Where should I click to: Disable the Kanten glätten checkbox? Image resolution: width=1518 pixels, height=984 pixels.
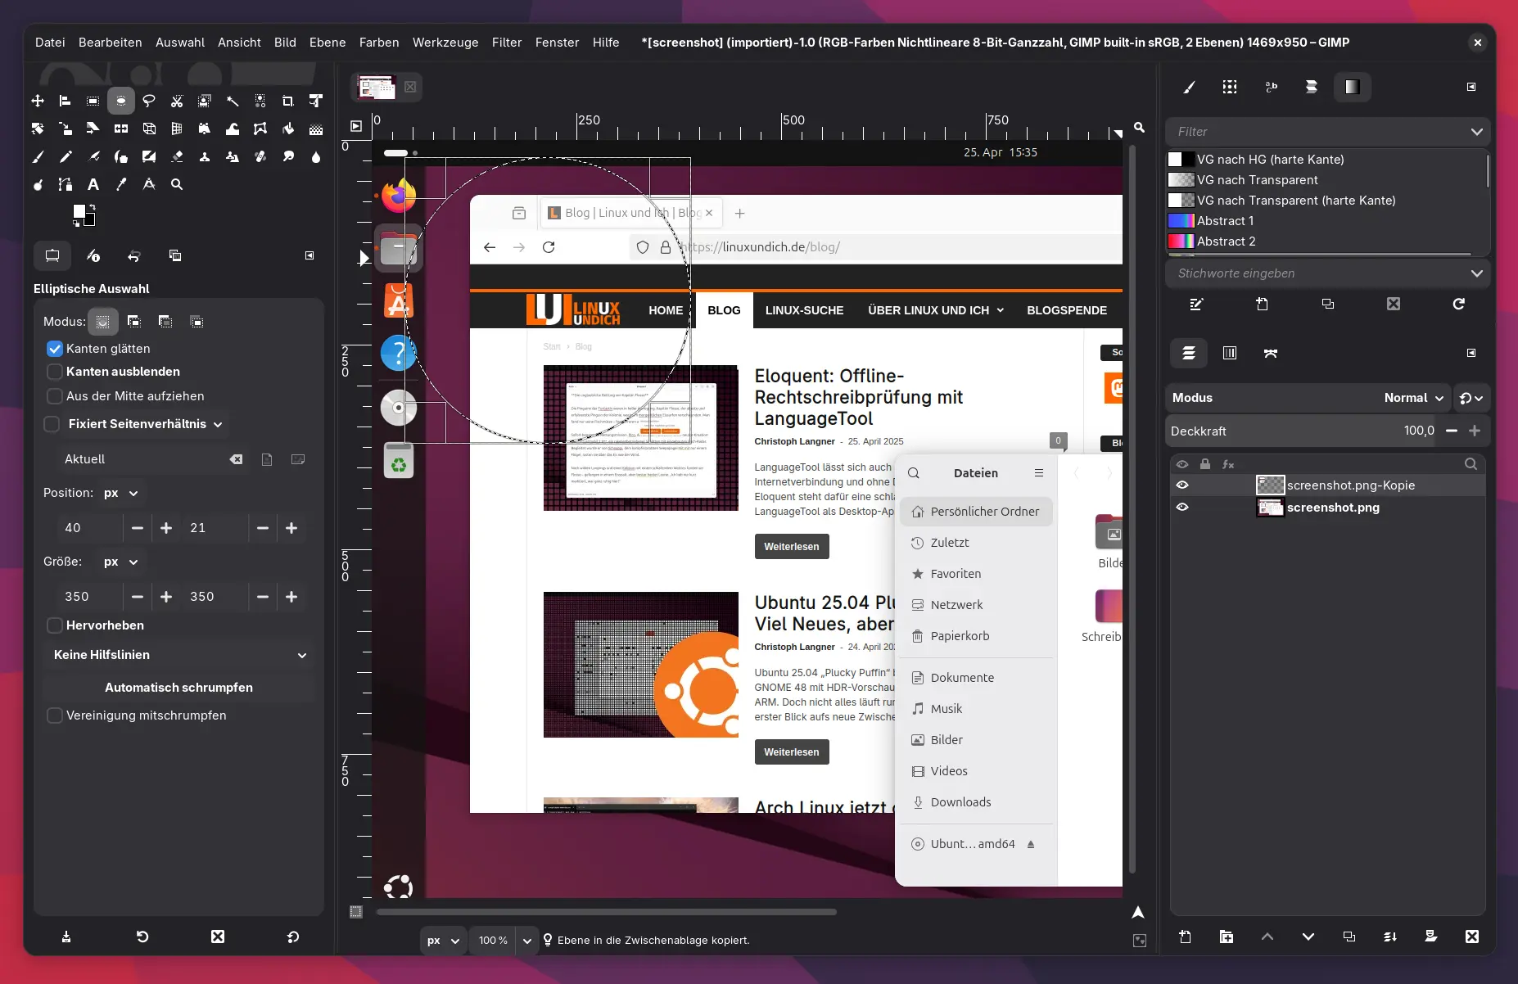(55, 349)
